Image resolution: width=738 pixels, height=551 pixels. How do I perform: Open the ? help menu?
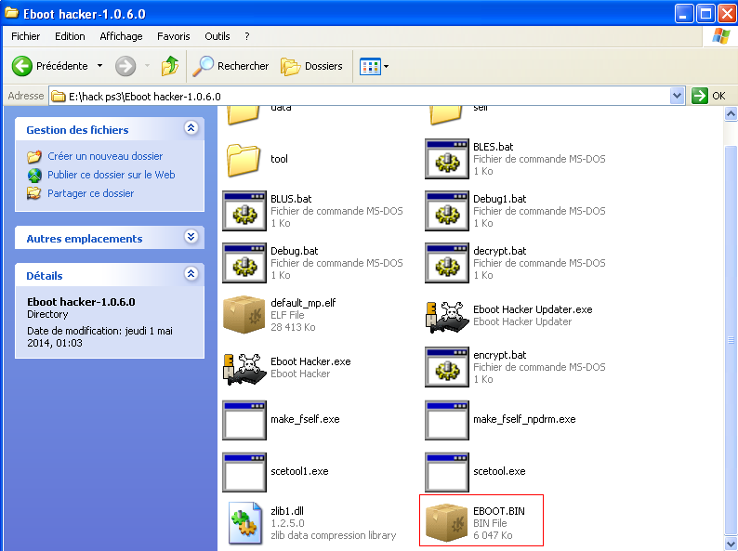[x=247, y=36]
